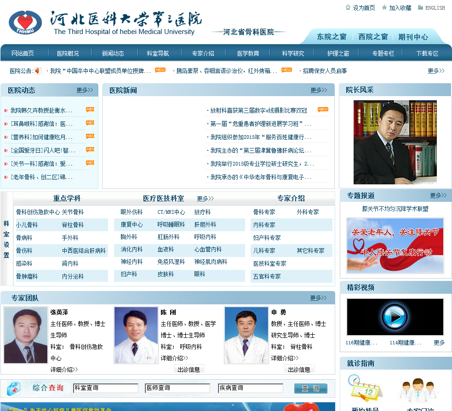Open 医学教育 menu item
Screen dimensions: 452x411
pos(248,53)
